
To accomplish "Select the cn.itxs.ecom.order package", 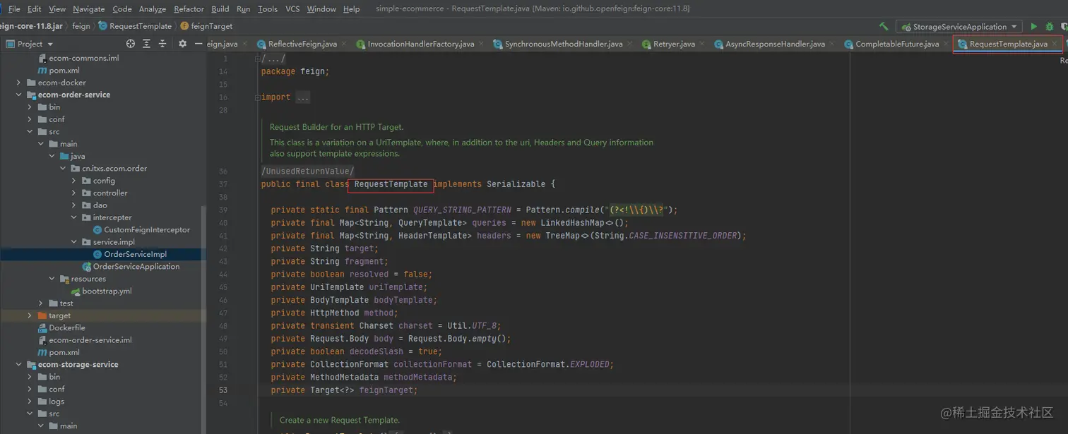I will click(114, 169).
